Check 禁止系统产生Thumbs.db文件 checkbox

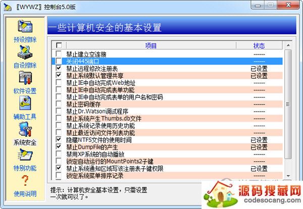[x=59, y=118]
